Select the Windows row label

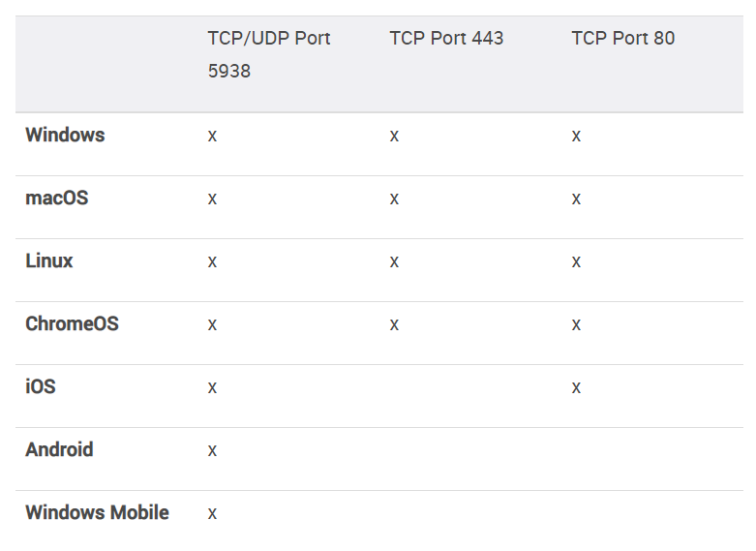click(65, 136)
